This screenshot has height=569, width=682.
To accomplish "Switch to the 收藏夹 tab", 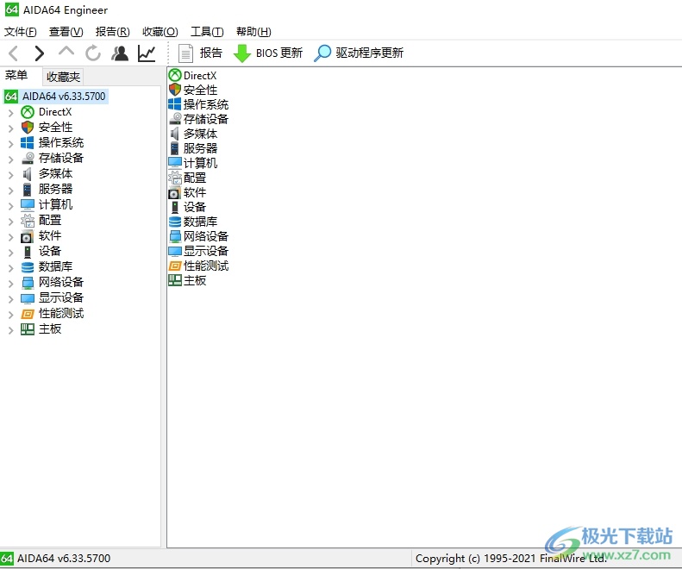I will pyautogui.click(x=63, y=77).
